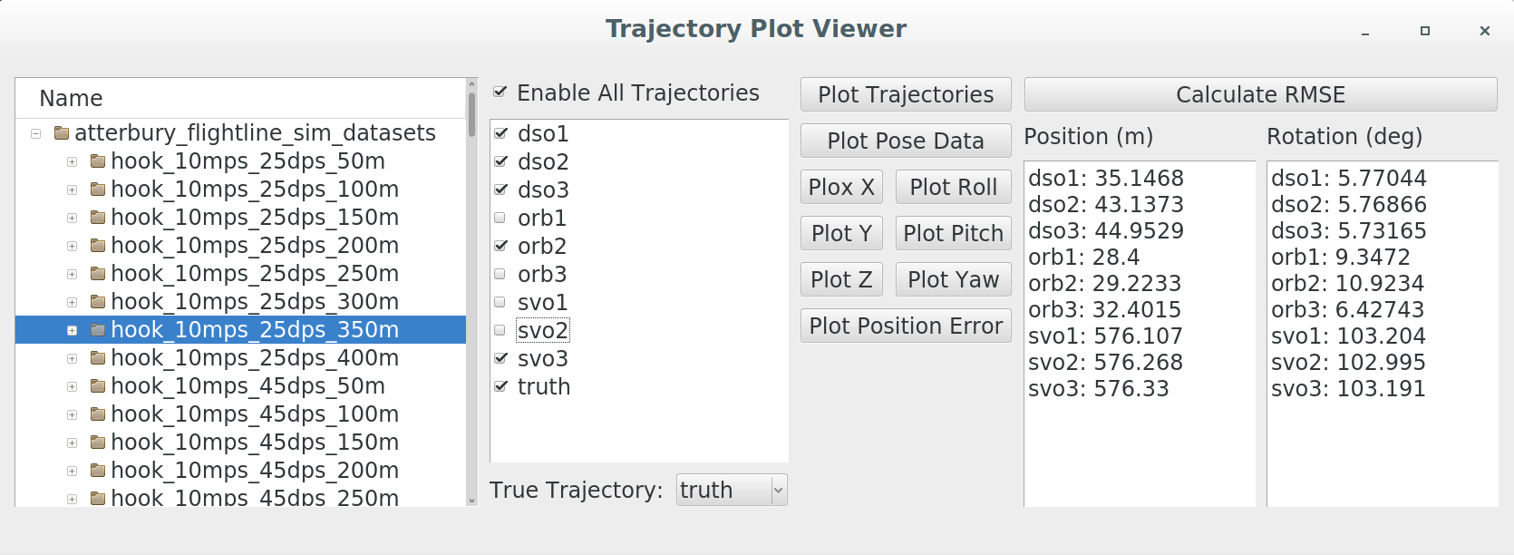Screen dimensions: 1514x555
Task: Expand the hook_10mps_25dps_100m folder
Action: (72, 190)
